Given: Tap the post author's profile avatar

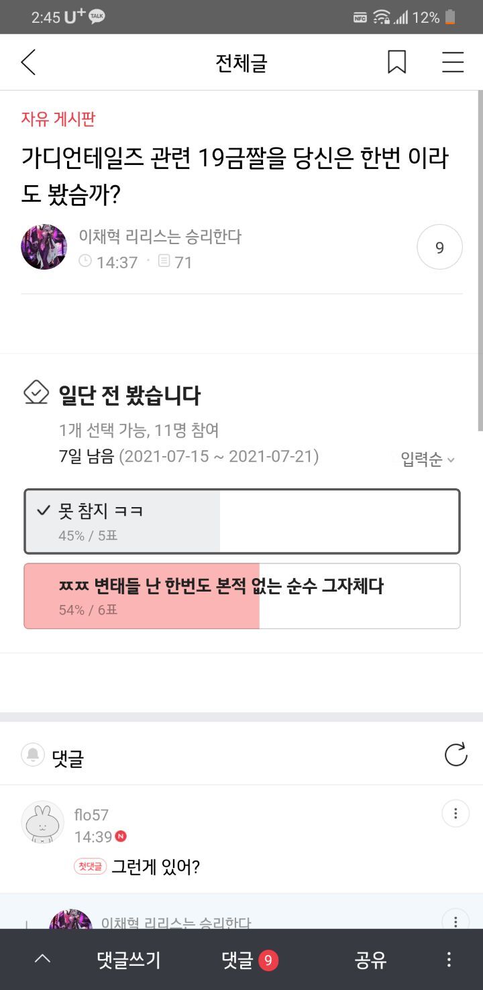Looking at the screenshot, I should click(44, 247).
